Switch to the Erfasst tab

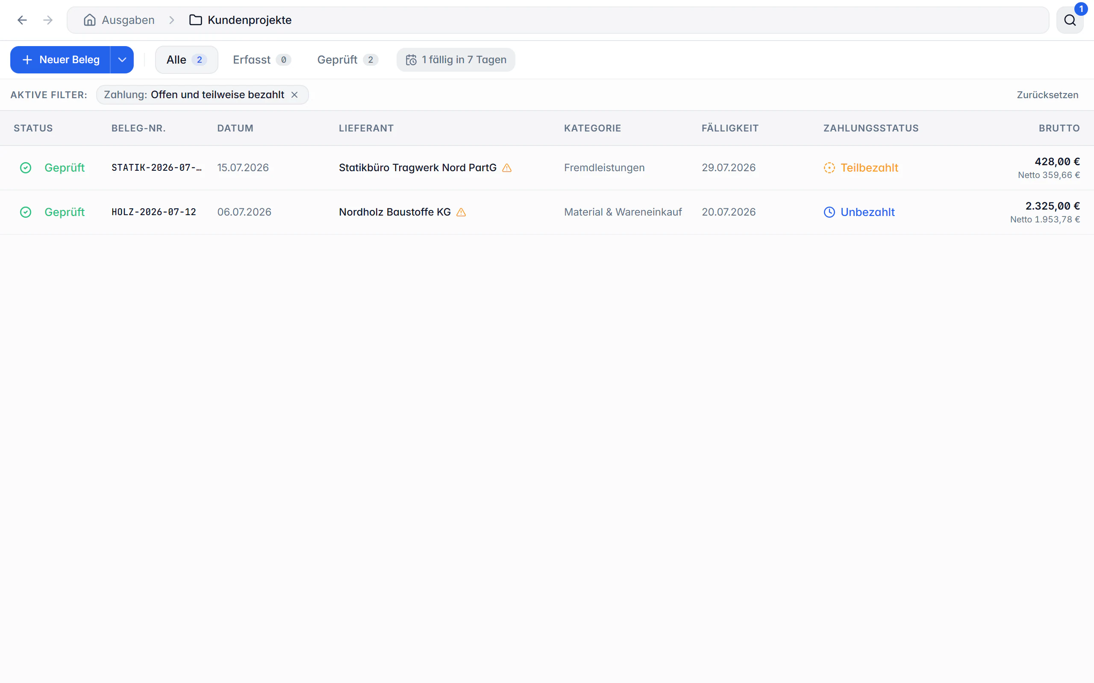262,60
